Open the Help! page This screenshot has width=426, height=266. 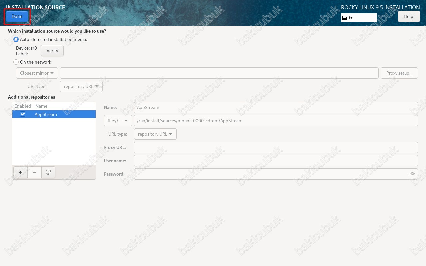[x=409, y=16]
